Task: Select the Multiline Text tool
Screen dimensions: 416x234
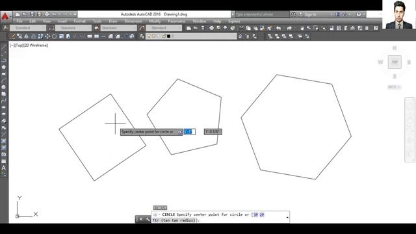Action: point(3,168)
